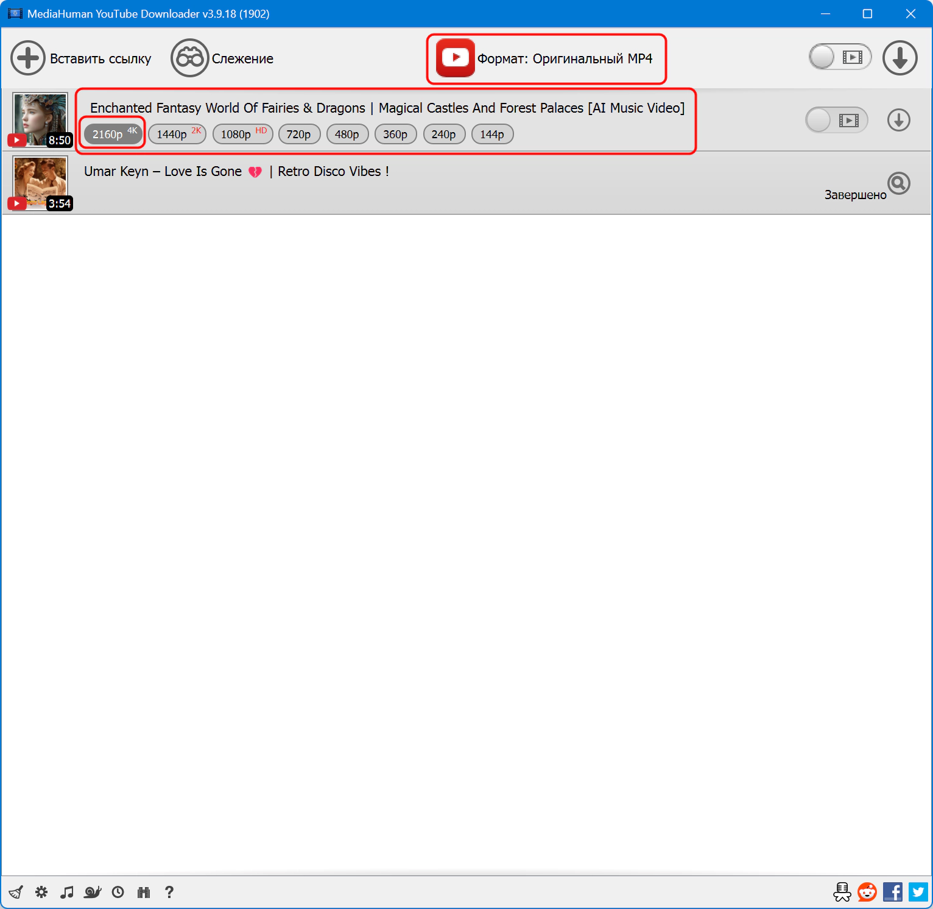Screen dimensions: 933x909
Task: Open settings via the gear icon
Action: pyautogui.click(x=41, y=892)
